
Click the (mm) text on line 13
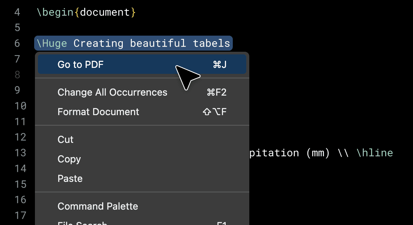click(x=318, y=153)
